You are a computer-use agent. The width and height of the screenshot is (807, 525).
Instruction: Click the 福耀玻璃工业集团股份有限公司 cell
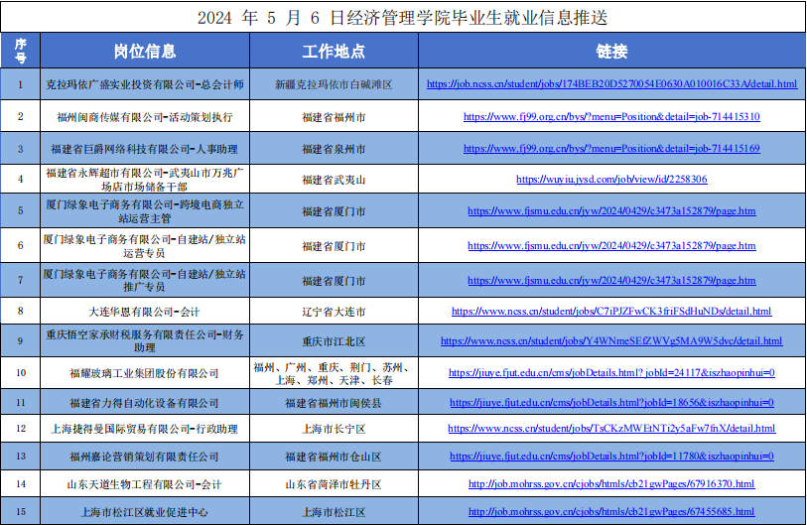coord(145,373)
